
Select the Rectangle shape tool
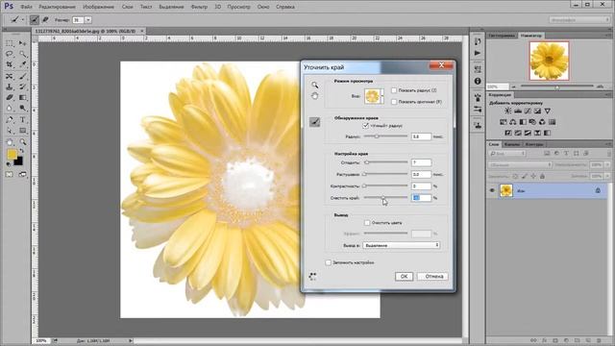[x=23, y=131]
